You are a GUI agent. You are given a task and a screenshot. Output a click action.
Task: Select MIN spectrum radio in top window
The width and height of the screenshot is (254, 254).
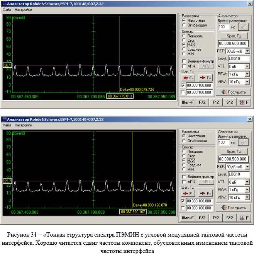[x=184, y=53]
